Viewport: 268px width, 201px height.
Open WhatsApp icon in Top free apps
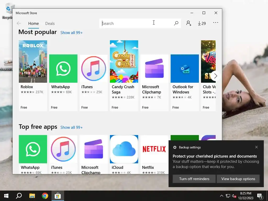tap(33, 149)
